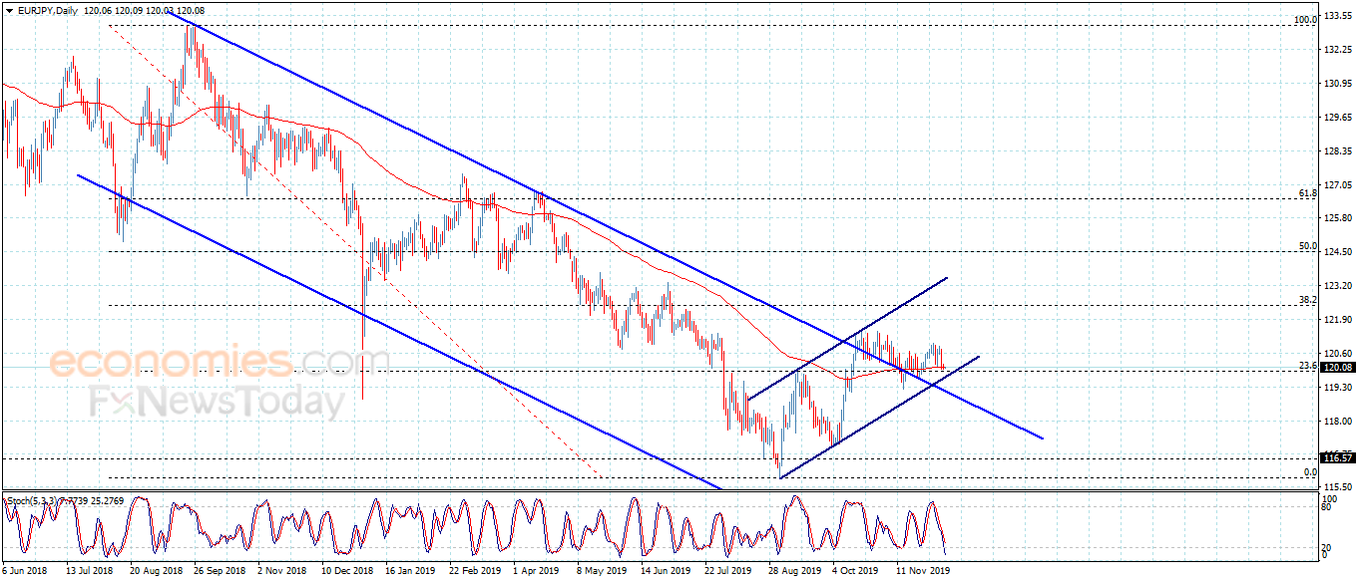Click the 6 Jun 2018 date label
This screenshot has width=1359, height=582.
(x=26, y=572)
